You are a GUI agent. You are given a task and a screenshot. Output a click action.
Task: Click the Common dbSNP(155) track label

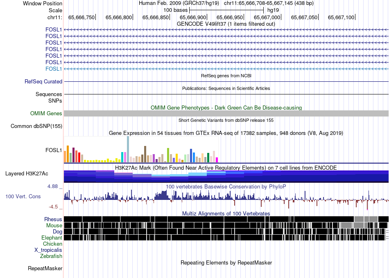[36, 126]
